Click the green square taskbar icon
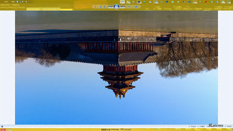This screenshot has width=233, height=131. pyautogui.click(x=172, y=2)
